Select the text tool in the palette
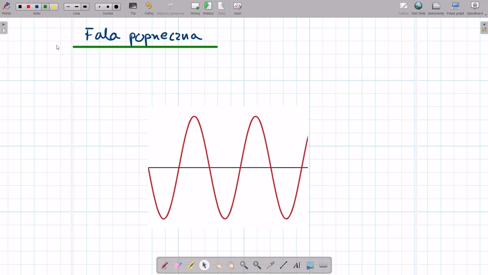The height and width of the screenshot is (275, 488). pos(297,265)
